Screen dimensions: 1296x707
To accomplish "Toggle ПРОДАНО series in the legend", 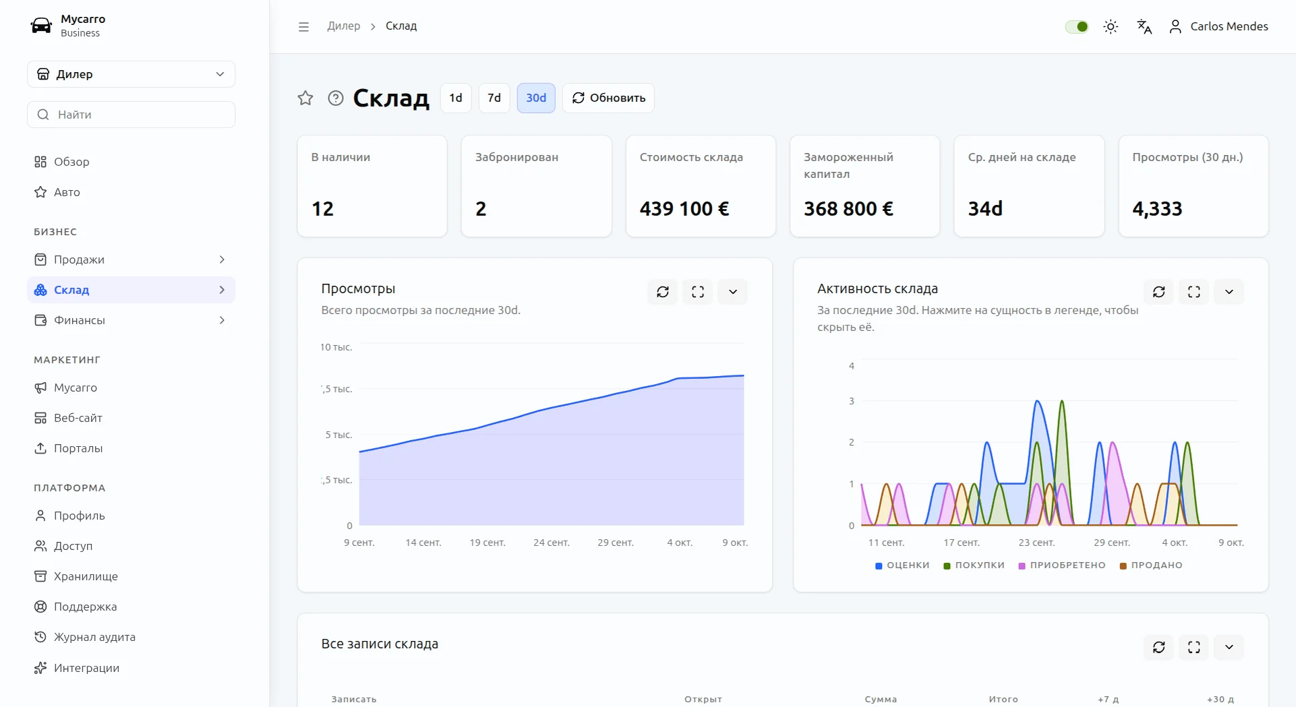I will pos(1151,565).
